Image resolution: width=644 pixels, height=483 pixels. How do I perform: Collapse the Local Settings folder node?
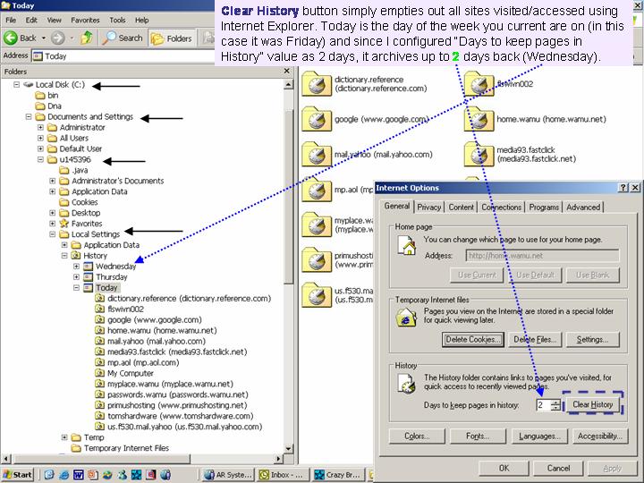tap(52, 234)
